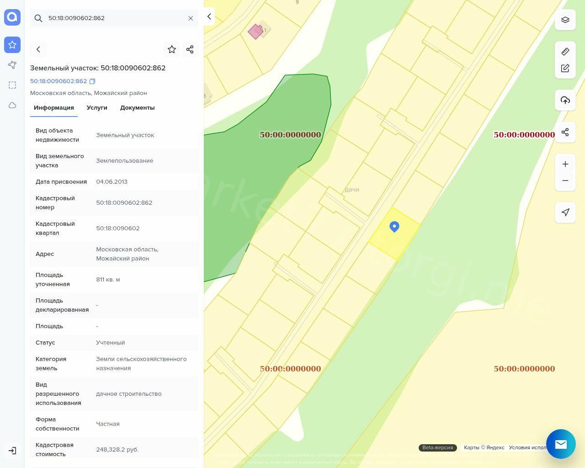This screenshot has width=585, height=468.
Task: Collapse the information side panel
Action: 209,16
